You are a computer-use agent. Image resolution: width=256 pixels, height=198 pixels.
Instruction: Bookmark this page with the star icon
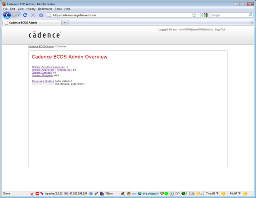[x=194, y=15]
